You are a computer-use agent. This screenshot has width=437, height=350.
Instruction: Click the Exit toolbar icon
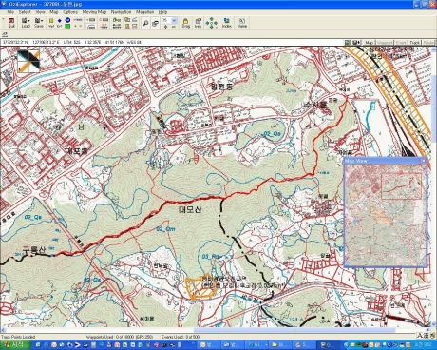click(x=11, y=23)
